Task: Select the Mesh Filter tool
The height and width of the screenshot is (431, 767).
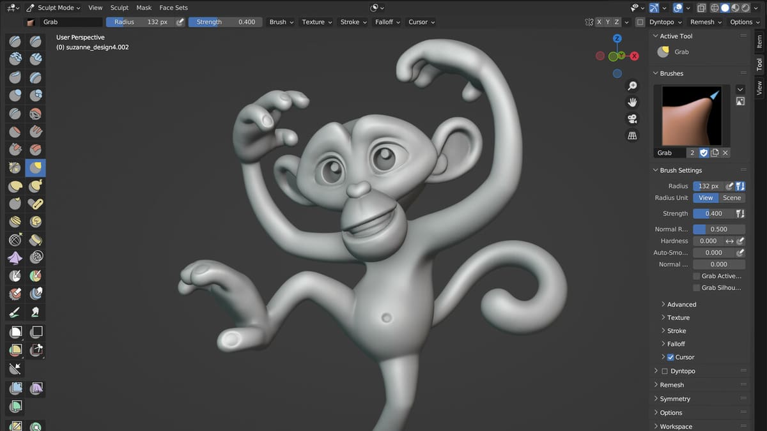Action: [x=15, y=388]
